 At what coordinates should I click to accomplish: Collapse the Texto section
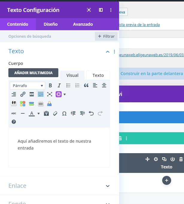108,52
